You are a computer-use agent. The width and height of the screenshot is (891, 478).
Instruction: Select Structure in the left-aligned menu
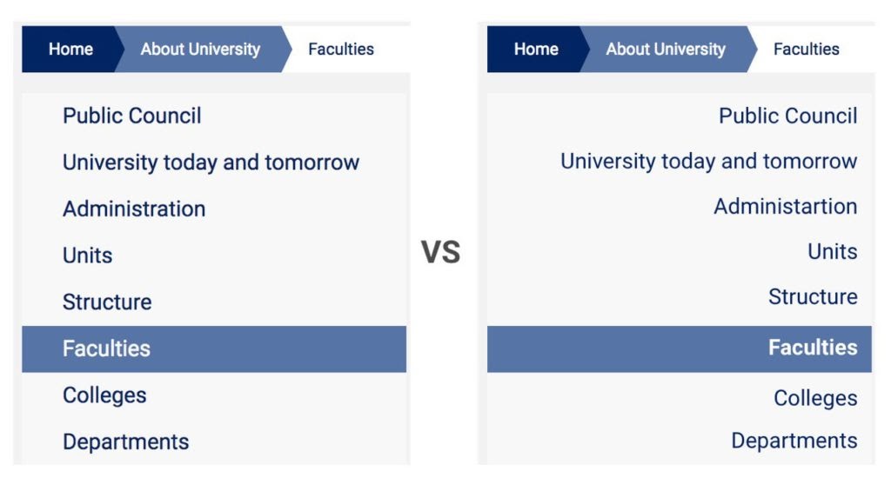(x=107, y=302)
